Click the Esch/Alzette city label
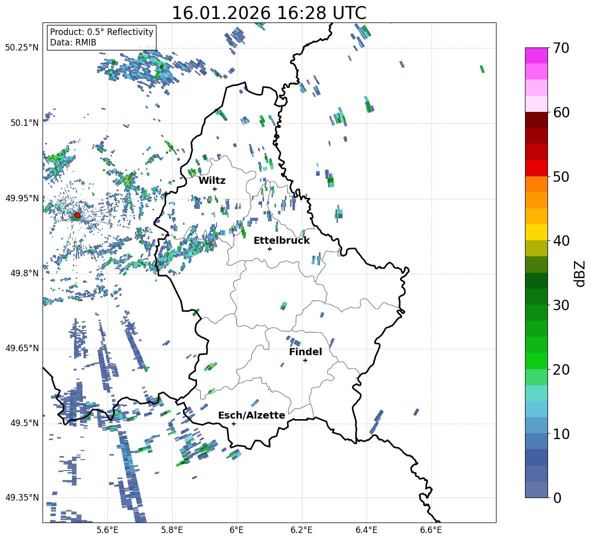The image size is (592, 540). (x=251, y=415)
